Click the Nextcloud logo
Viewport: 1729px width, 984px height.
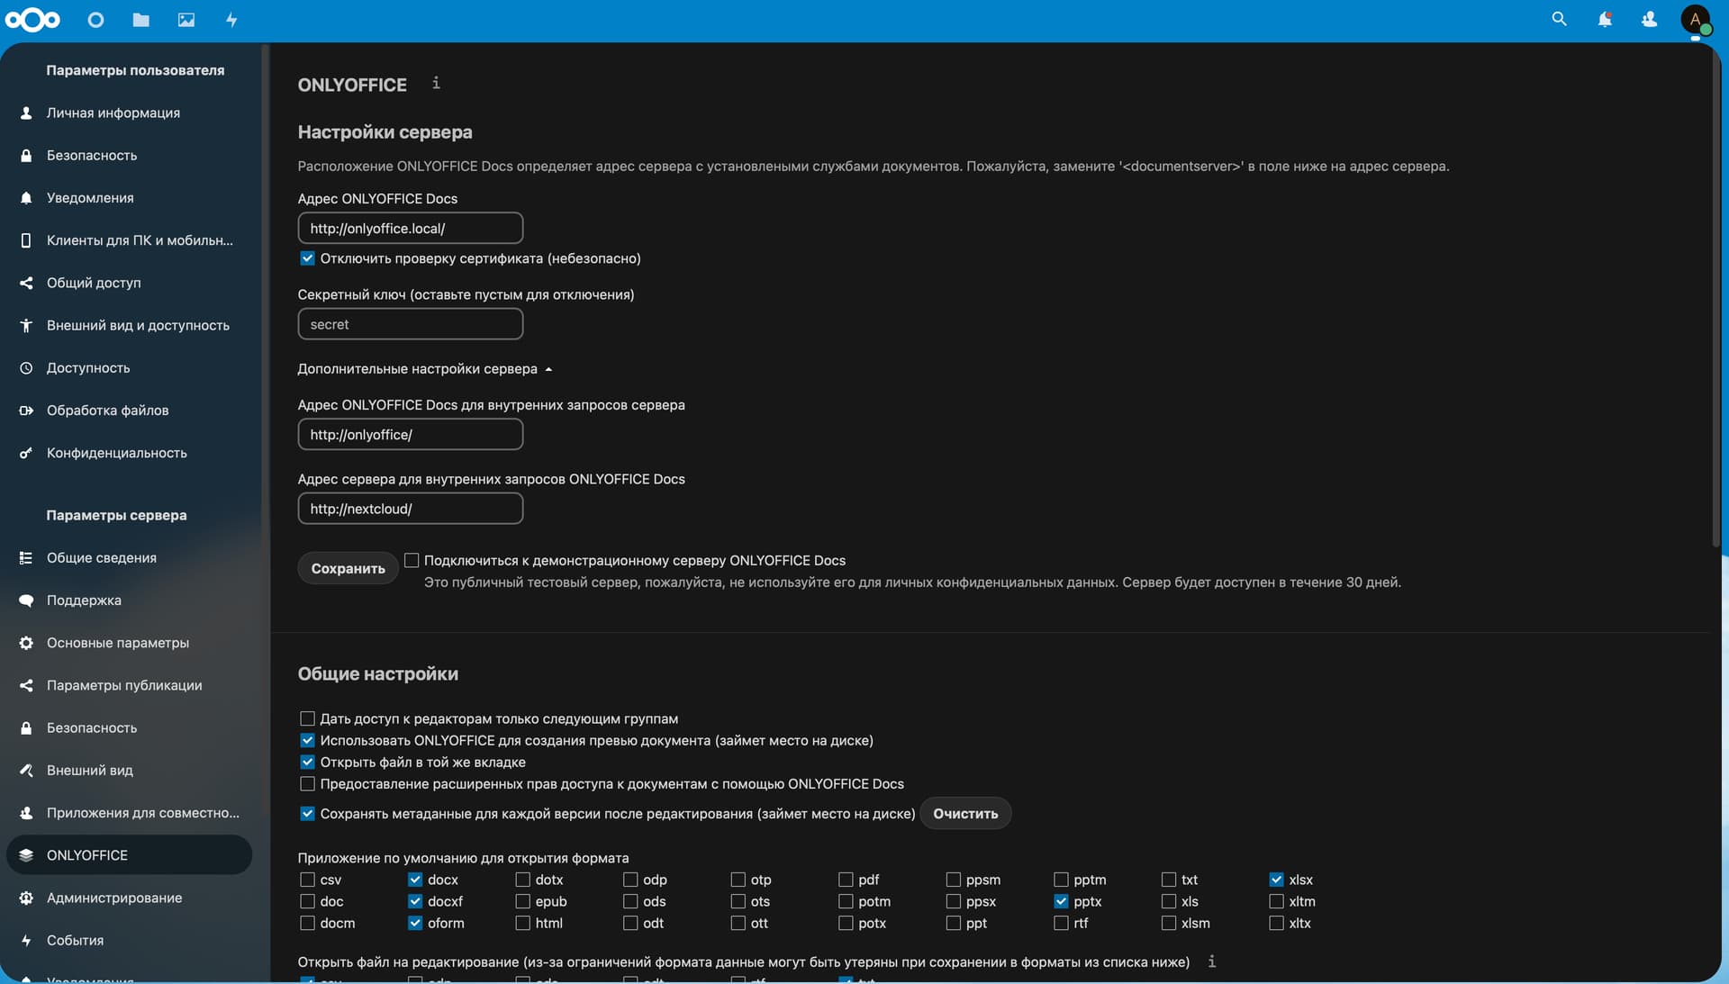point(33,20)
